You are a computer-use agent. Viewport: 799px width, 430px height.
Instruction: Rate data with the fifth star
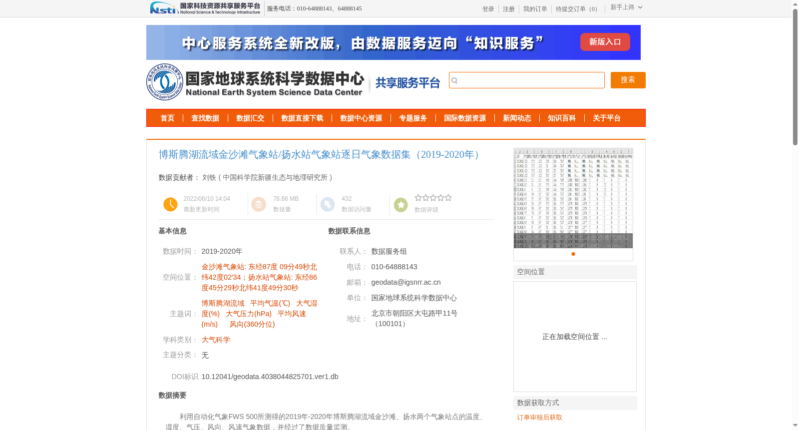point(448,198)
